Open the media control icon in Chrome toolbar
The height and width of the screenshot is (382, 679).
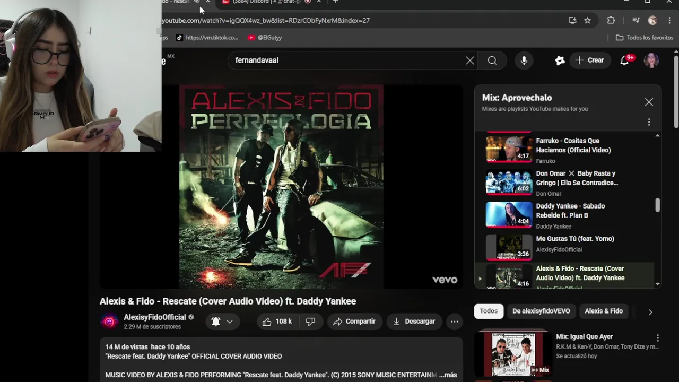pos(636,20)
